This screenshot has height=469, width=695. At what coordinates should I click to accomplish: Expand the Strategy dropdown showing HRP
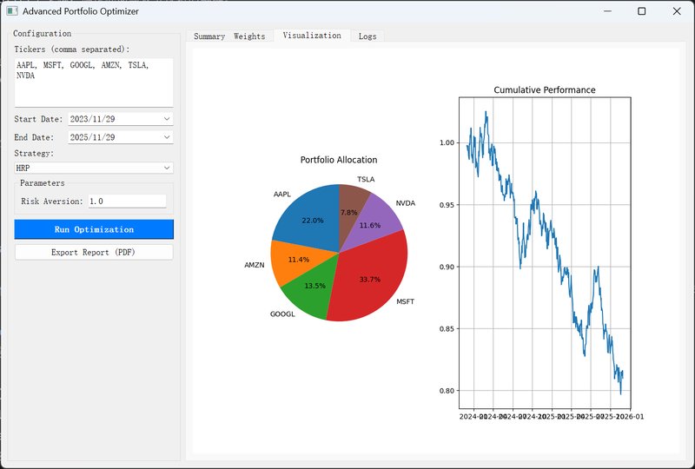click(168, 168)
